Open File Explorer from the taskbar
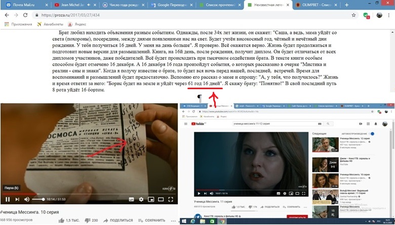 [203, 221]
